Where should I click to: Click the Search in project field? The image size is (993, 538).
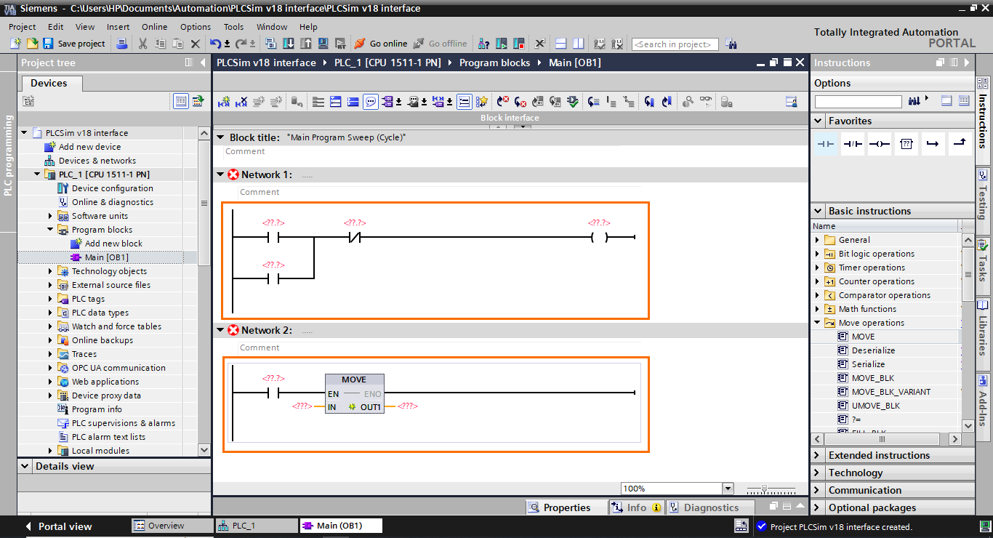point(675,44)
